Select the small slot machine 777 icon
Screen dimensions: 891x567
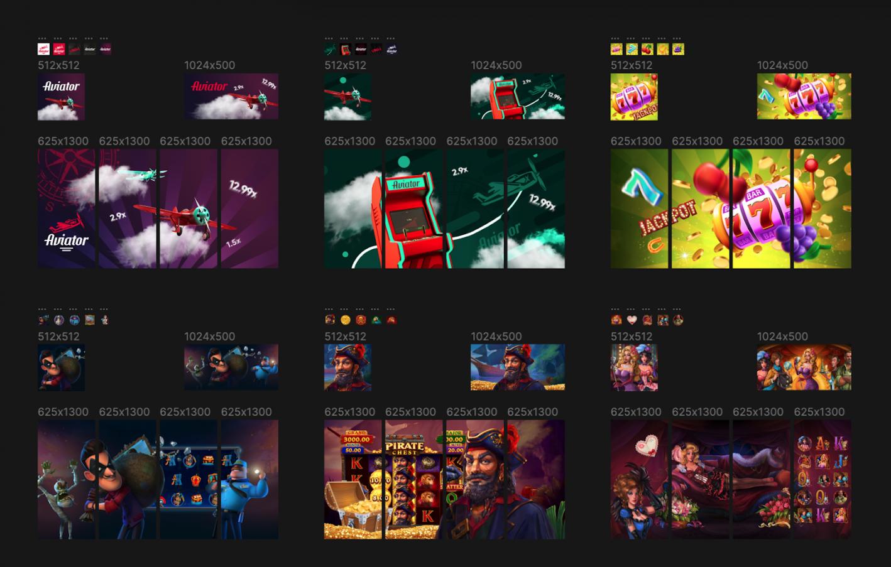[x=616, y=49]
